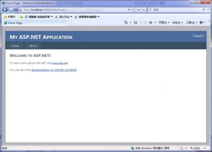Click the browser Back arrow button
The width and height of the screenshot is (212, 152).
[x=5, y=10]
